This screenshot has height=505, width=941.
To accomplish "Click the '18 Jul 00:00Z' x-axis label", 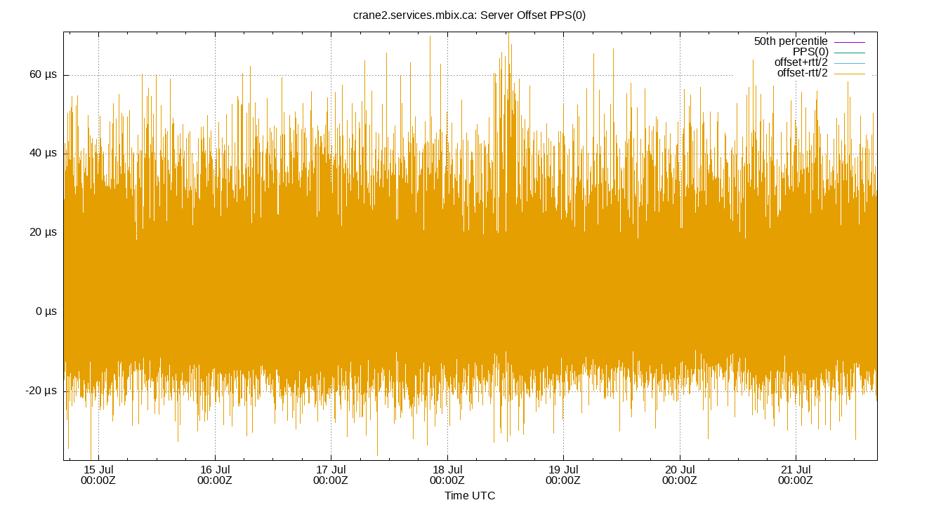I will pos(447,475).
